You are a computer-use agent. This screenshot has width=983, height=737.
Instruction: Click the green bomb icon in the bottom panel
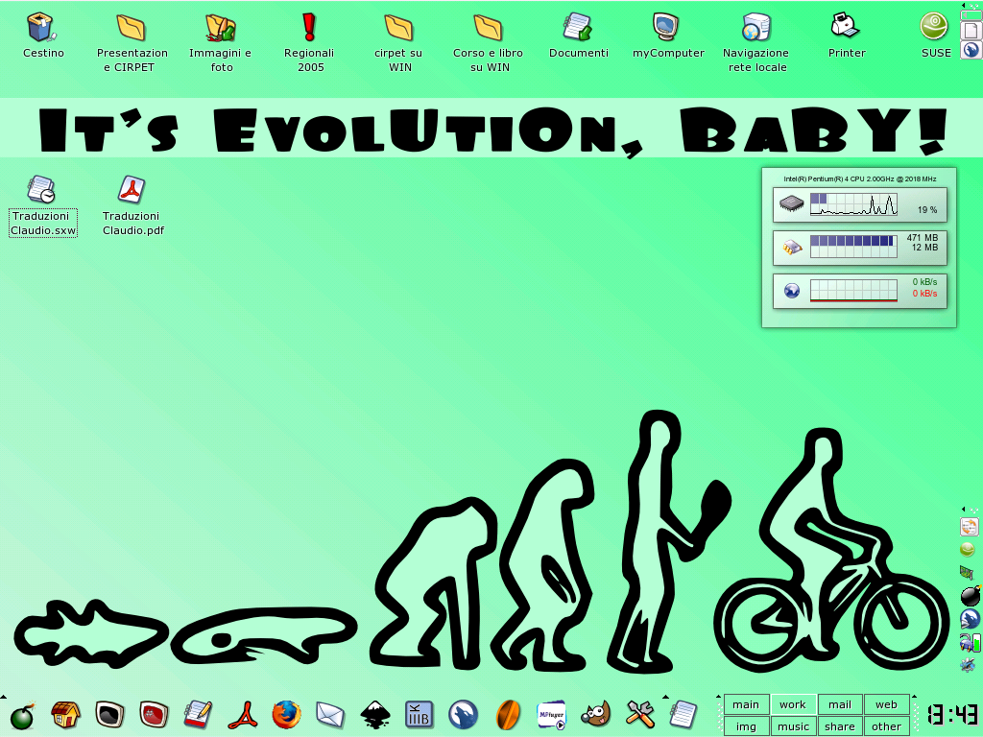pyautogui.click(x=23, y=716)
